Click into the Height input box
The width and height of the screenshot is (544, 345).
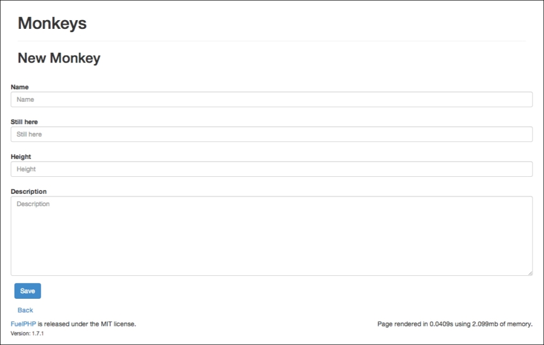(x=271, y=169)
